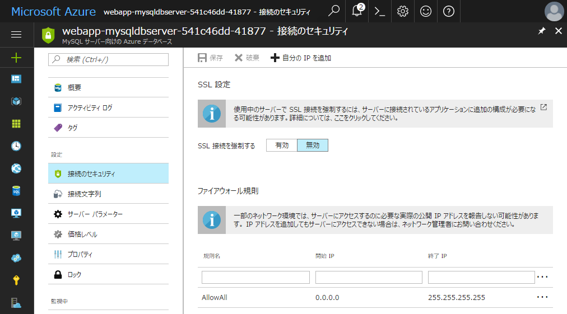Viewport: 567px width, 314px height.
Task: Open the help question mark icon
Action: point(448,11)
